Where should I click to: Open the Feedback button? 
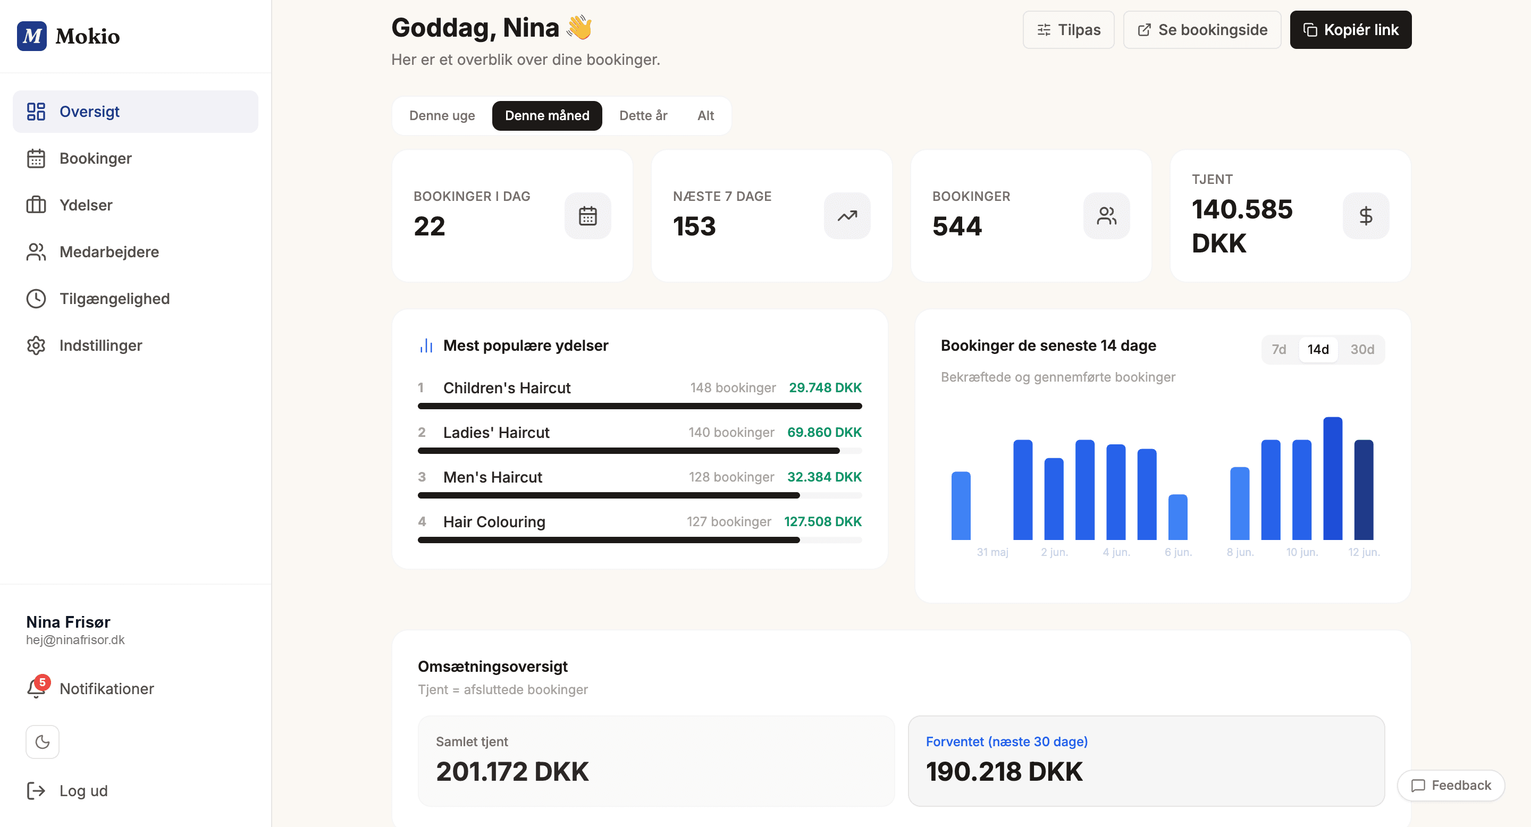[1451, 786]
